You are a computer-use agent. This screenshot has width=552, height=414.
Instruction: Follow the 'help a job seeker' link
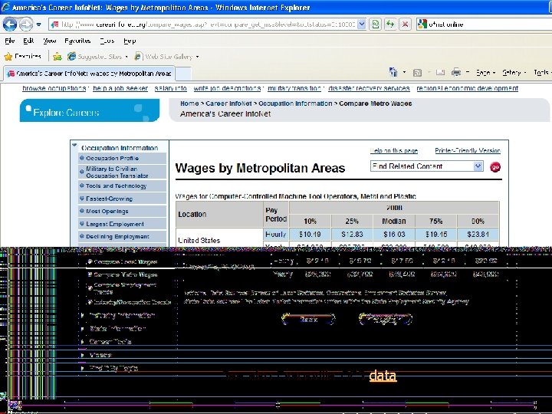(x=120, y=88)
